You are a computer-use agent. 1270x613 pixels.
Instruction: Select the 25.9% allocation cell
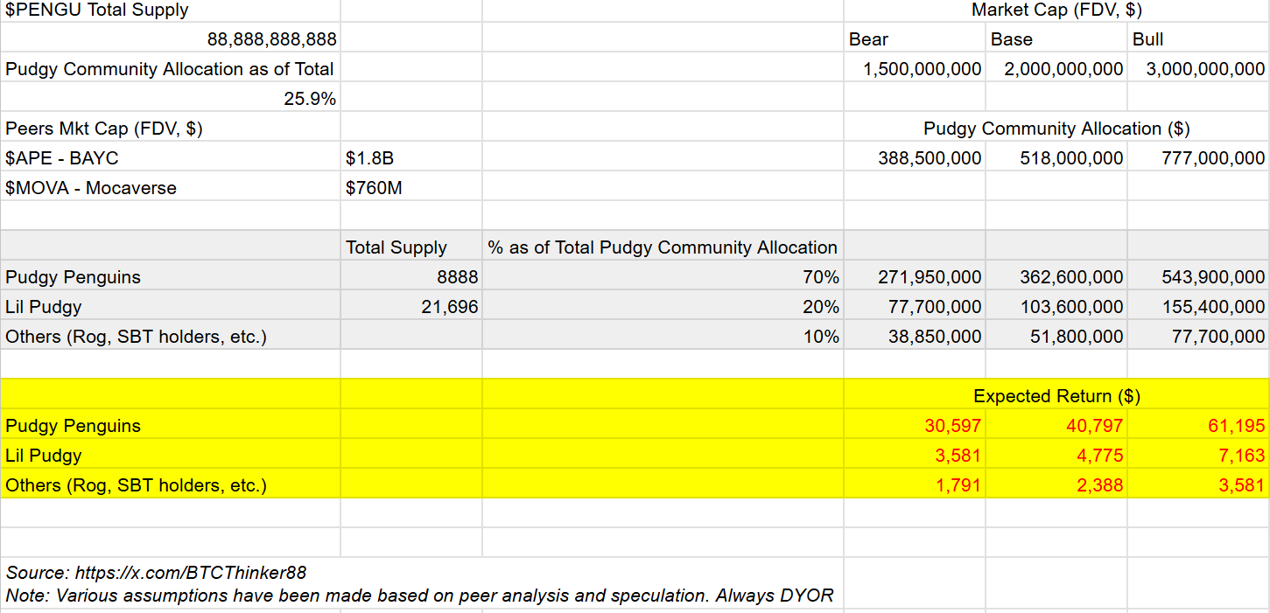click(x=310, y=99)
